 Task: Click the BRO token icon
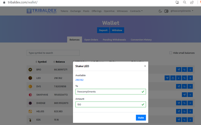pyautogui.click(x=30, y=70)
